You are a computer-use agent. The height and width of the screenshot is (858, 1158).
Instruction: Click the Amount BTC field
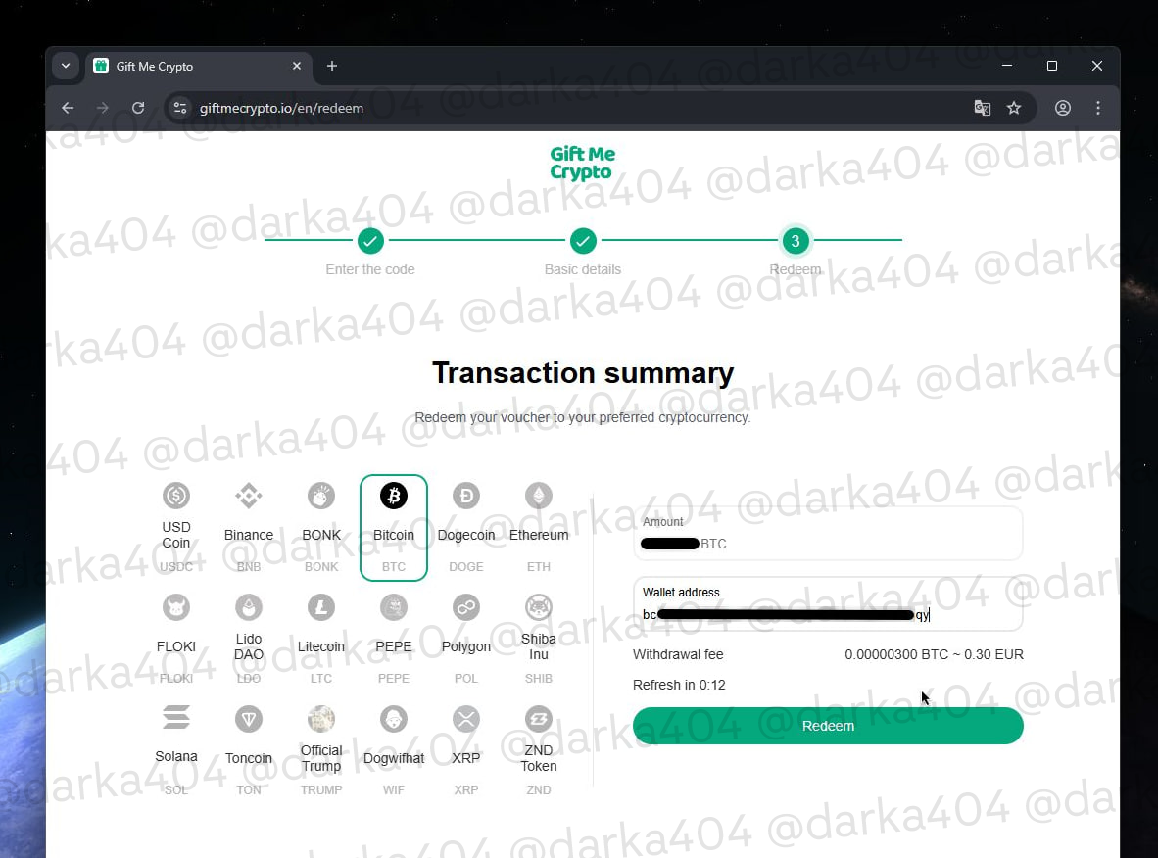[x=828, y=533]
